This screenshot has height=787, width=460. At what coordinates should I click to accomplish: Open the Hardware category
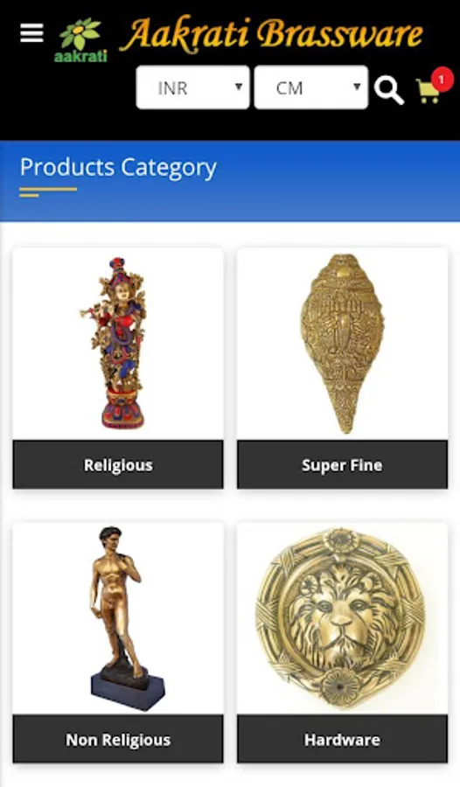(x=342, y=739)
